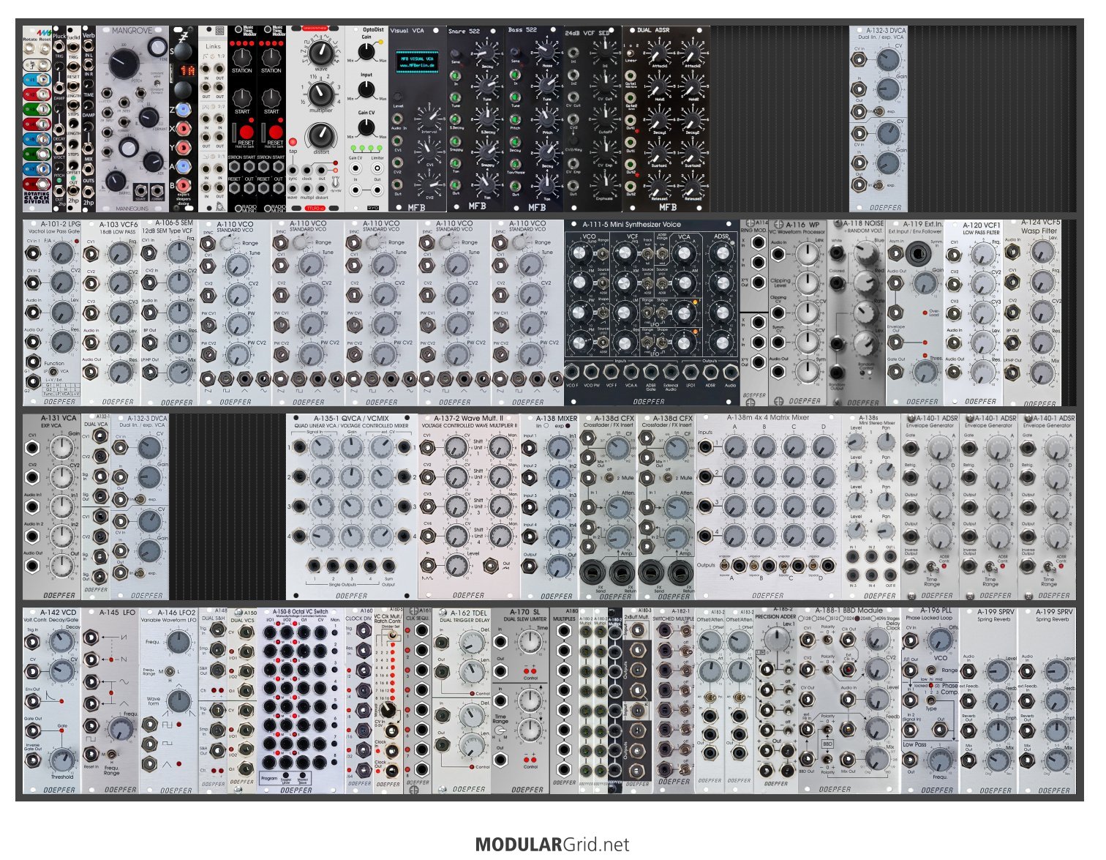Adjust the Manual knob on A-160-5 Ratch Contr
This screenshot has height=860, width=1106.
tap(389, 708)
